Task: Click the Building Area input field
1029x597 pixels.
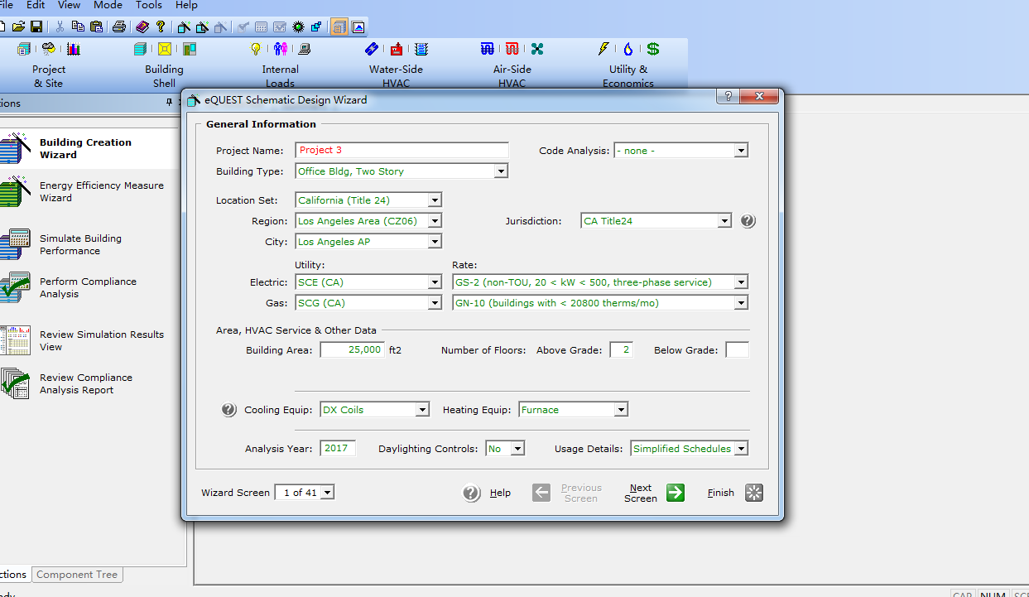Action: 352,350
